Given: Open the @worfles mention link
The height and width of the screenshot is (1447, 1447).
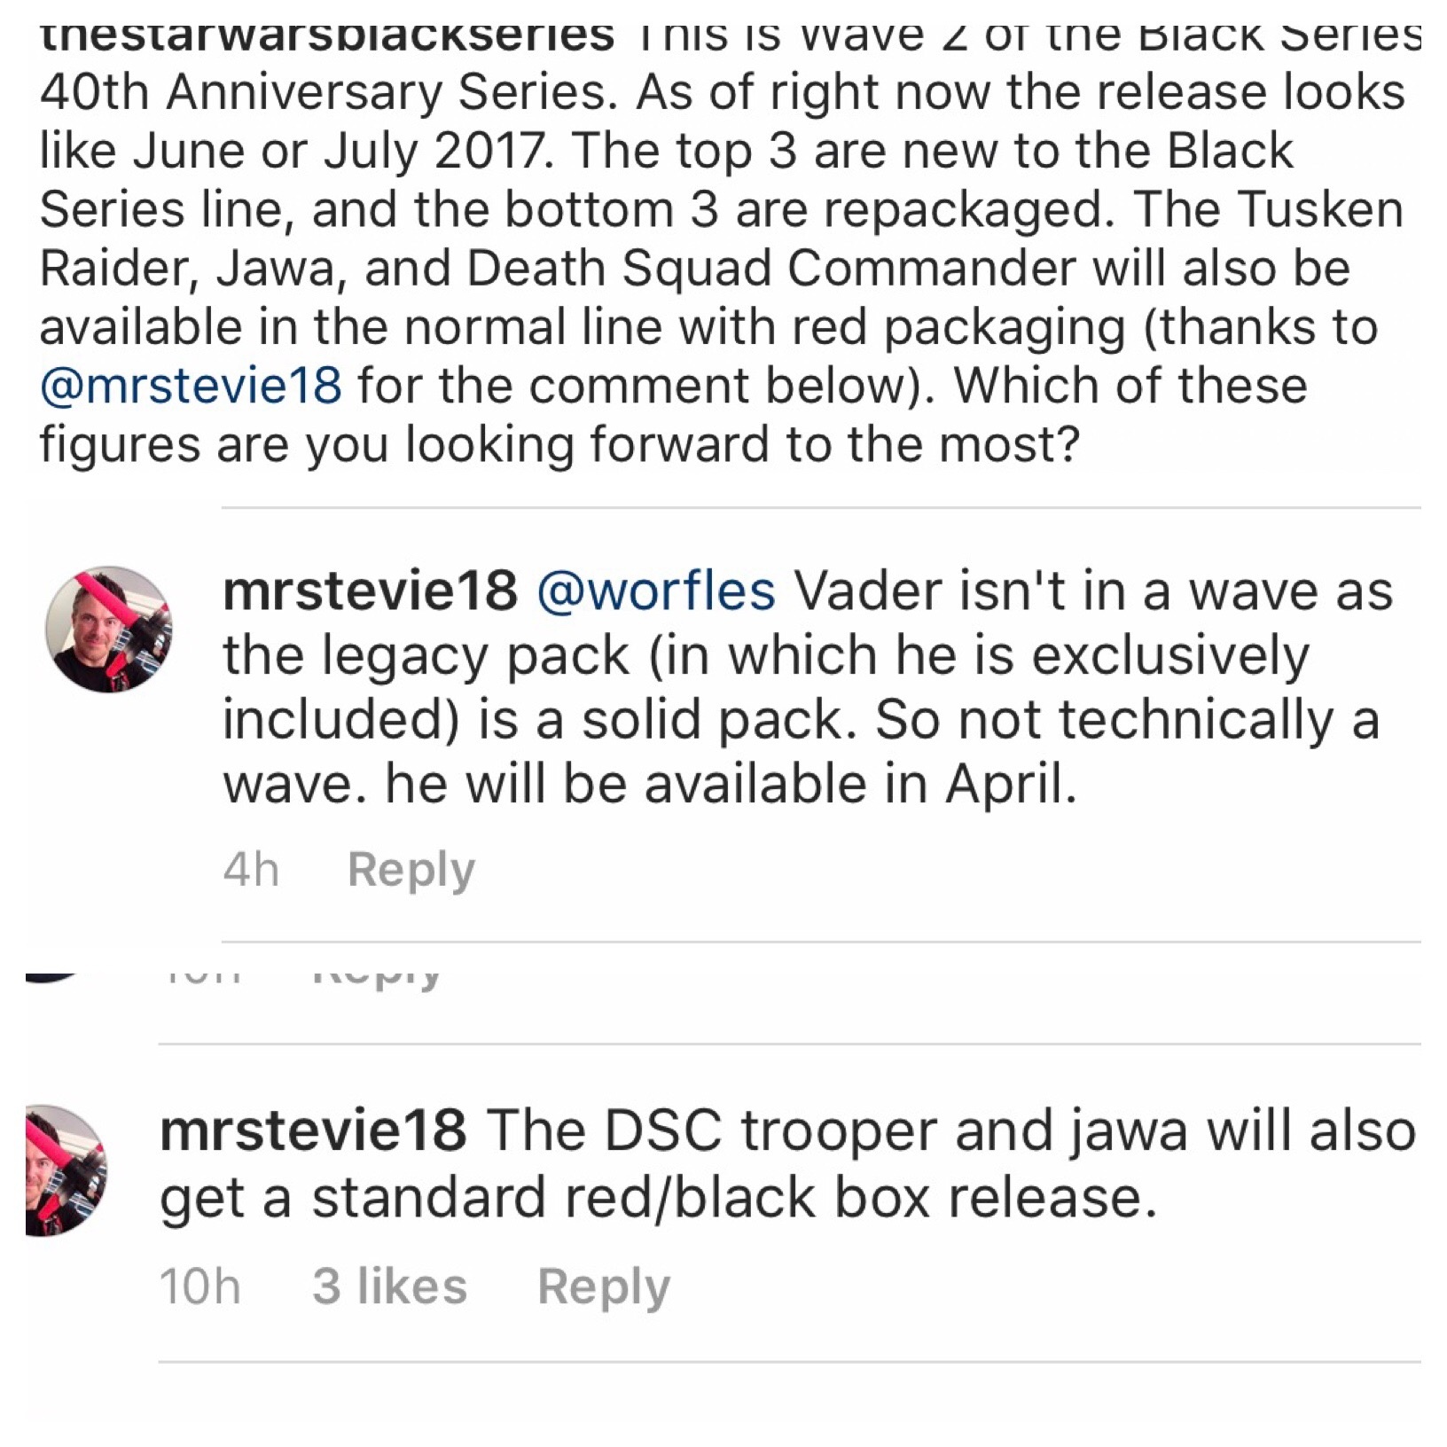Looking at the screenshot, I should coord(656,591).
